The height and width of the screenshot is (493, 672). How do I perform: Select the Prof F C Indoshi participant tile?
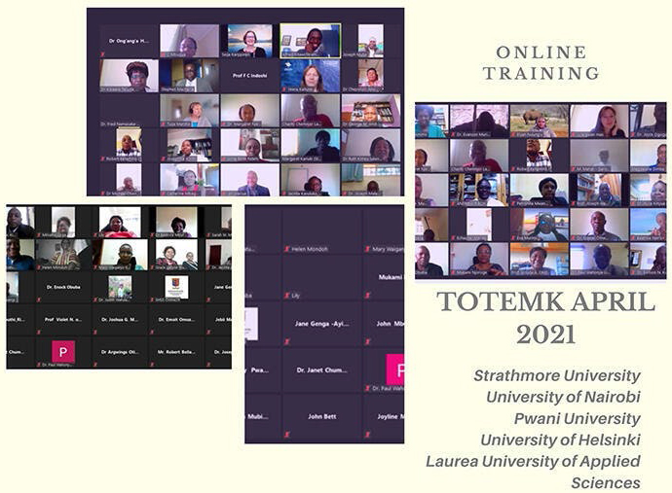[250, 76]
